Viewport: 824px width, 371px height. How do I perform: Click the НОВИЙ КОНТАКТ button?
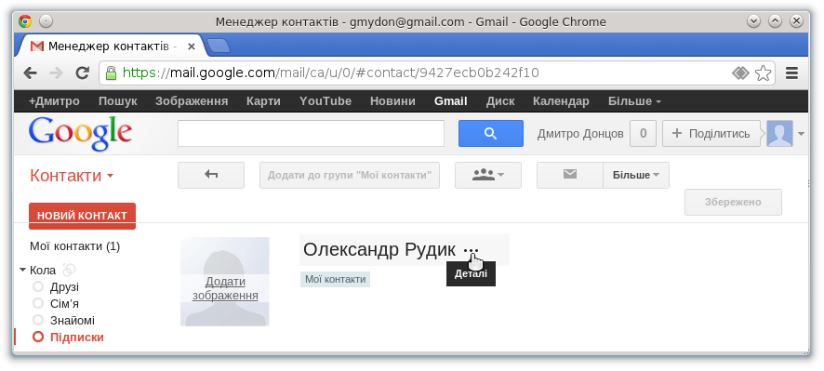[x=82, y=216]
